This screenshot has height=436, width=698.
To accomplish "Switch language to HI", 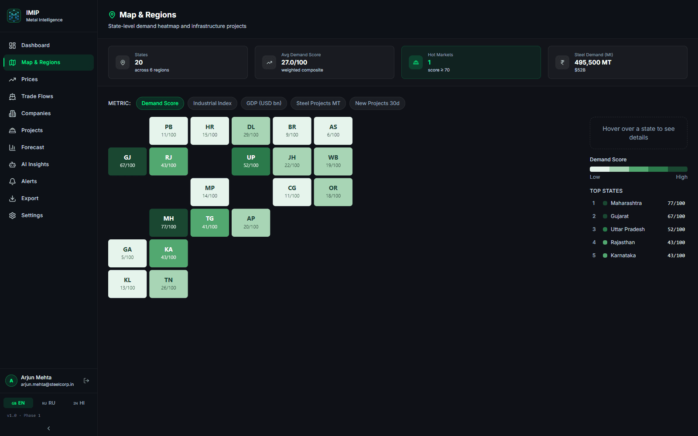I will (79, 403).
